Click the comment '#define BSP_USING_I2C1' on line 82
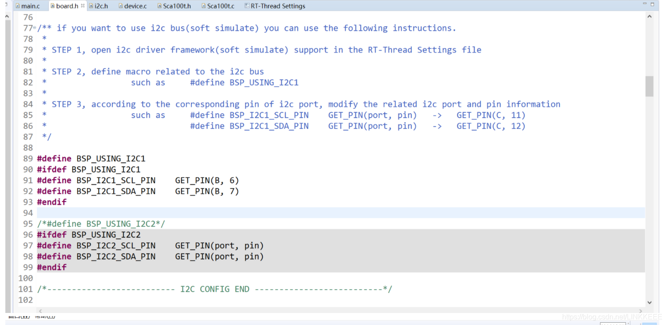This screenshot has width=666, height=325. (244, 82)
